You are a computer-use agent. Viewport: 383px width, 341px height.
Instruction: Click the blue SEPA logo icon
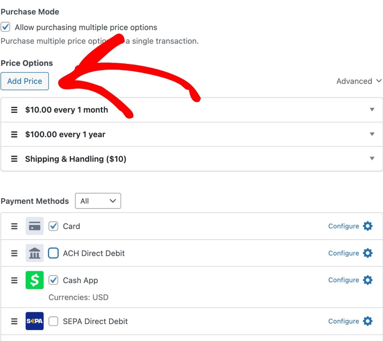coord(34,321)
